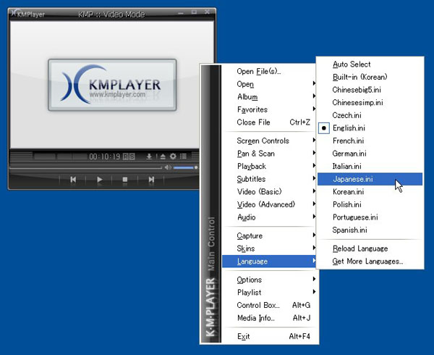
Task: Click the highlighted Language menu item
Action: (270, 262)
